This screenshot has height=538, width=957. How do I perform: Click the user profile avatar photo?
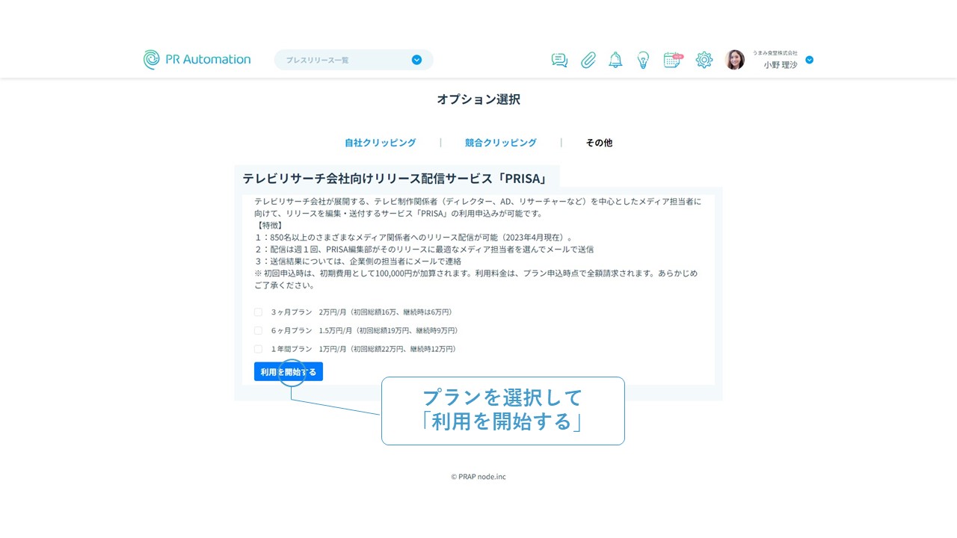[x=735, y=61]
